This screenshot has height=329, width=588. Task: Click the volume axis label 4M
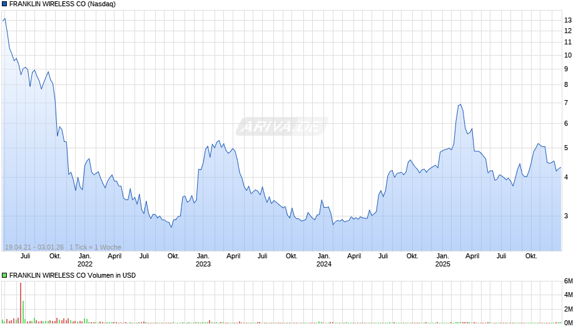[569, 295]
